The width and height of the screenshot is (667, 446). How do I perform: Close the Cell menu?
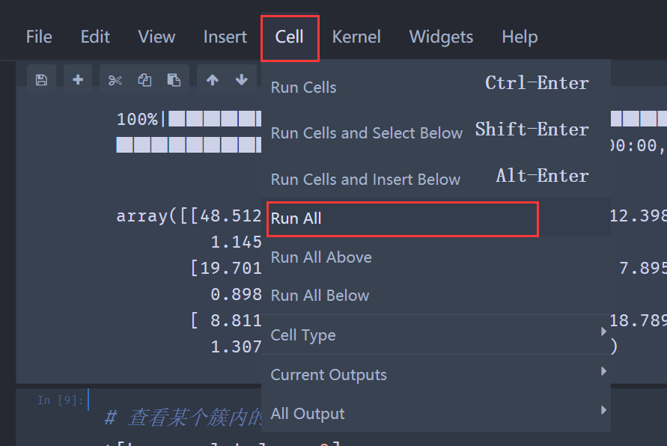[289, 38]
